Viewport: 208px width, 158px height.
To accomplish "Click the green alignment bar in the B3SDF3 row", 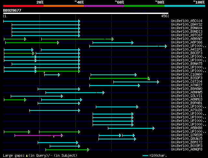I will 120,79.
